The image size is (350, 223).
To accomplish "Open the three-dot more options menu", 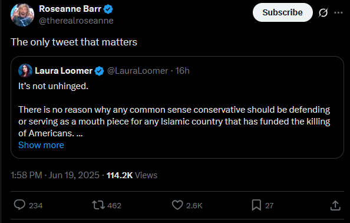I will tap(338, 12).
